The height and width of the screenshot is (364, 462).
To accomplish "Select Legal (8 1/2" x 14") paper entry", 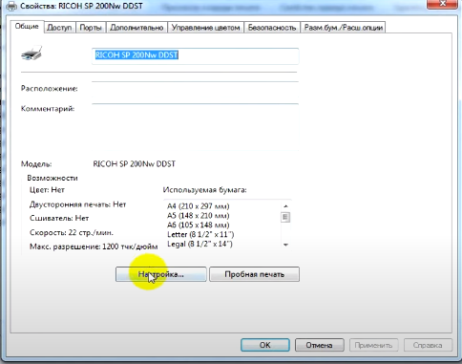I will [x=199, y=245].
